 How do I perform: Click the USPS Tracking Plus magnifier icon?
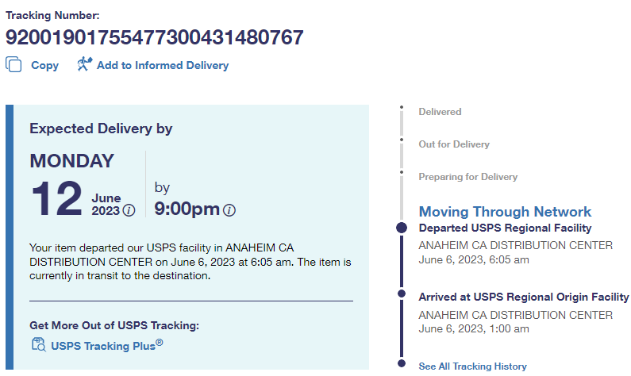point(38,344)
